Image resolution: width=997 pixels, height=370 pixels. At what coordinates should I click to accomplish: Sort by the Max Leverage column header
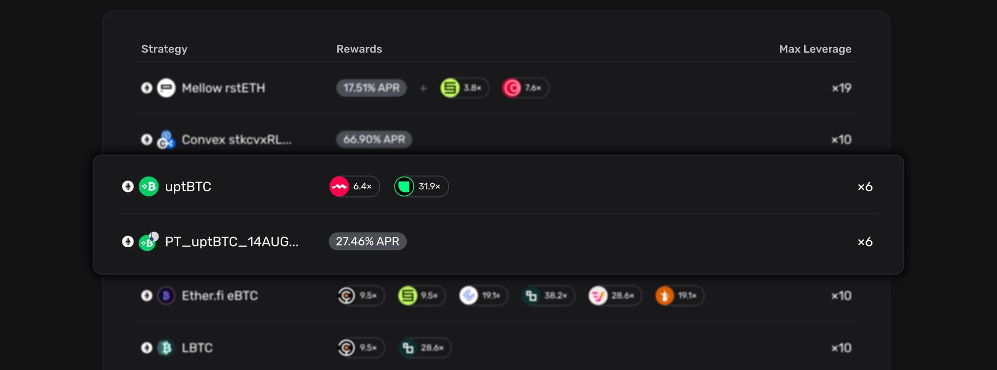tap(815, 49)
